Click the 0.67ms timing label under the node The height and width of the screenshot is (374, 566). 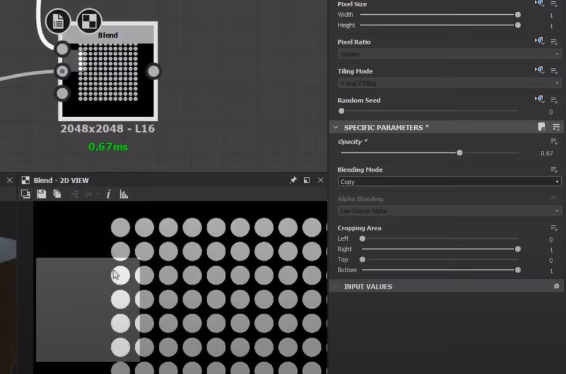coord(108,147)
